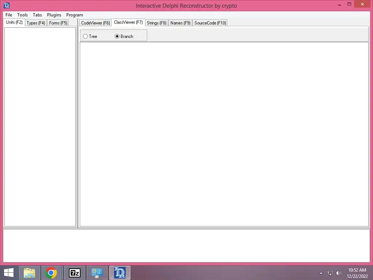Open the File menu
Image resolution: width=373 pixels, height=280 pixels.
[9, 15]
